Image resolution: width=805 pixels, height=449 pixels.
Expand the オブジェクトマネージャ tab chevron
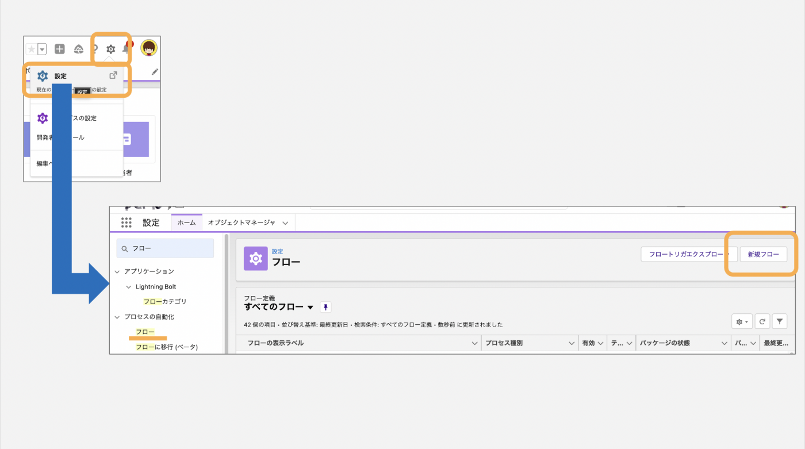point(285,223)
